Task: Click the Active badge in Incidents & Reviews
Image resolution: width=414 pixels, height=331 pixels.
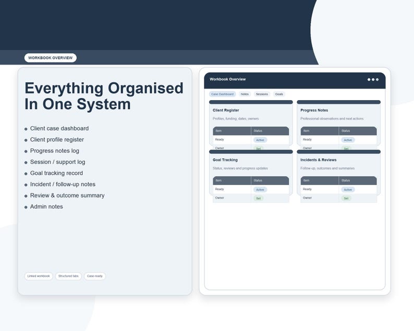Action: click(348, 190)
